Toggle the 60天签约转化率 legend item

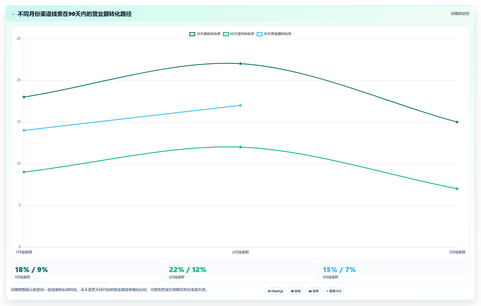pyautogui.click(x=239, y=34)
